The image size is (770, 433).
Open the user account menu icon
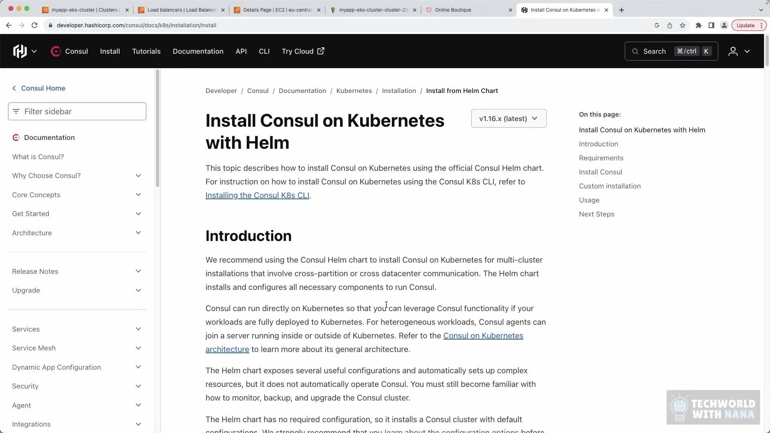pyautogui.click(x=733, y=51)
